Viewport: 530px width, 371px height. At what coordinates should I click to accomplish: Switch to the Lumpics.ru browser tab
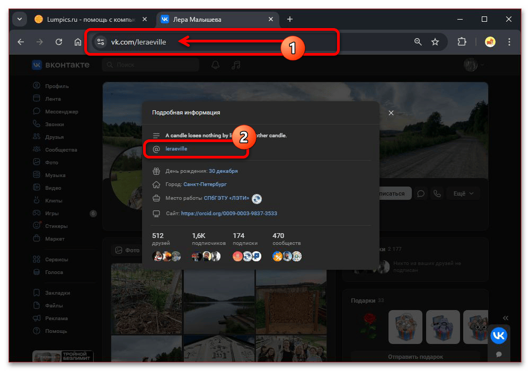(x=87, y=19)
